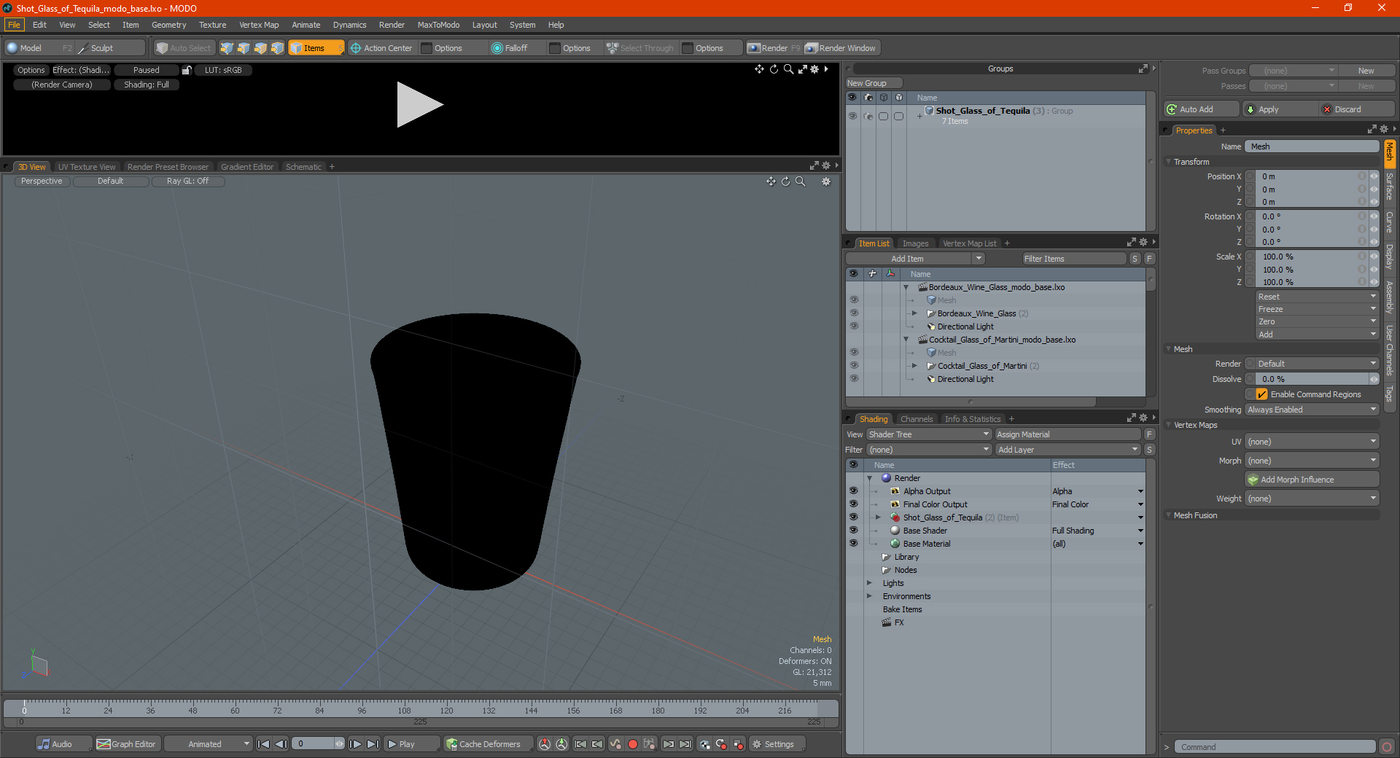The width and height of the screenshot is (1400, 758).
Task: Switch to Channels tab
Action: 916,419
